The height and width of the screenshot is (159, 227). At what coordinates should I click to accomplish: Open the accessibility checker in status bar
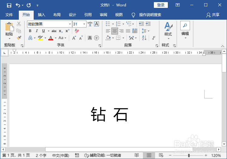coord(103,155)
